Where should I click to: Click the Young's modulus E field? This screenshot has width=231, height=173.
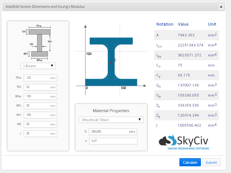pyautogui.click(x=113, y=132)
